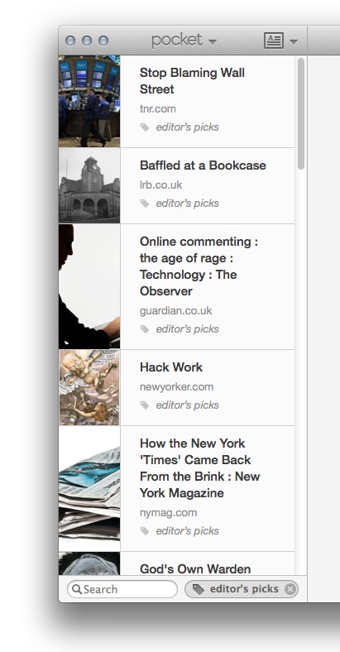This screenshot has width=340, height=652.
Task: Click in the Search input field
Action: click(122, 589)
